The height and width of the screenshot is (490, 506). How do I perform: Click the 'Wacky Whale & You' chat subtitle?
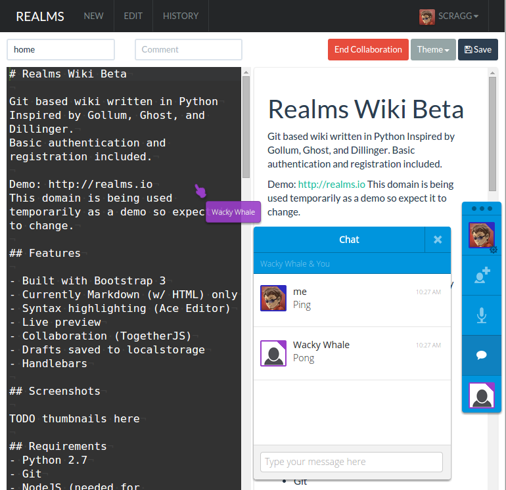(x=295, y=264)
